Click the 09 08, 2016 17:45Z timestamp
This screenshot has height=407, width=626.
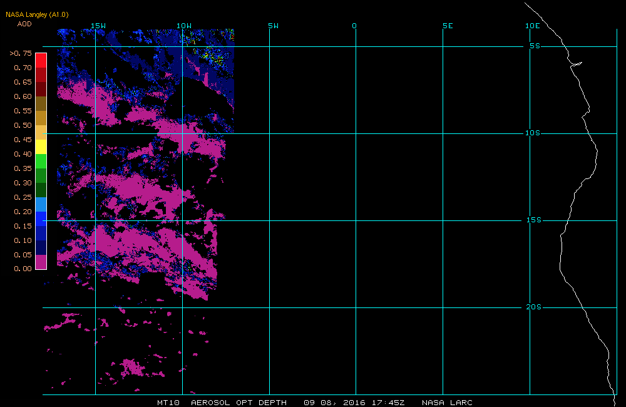[x=354, y=403]
